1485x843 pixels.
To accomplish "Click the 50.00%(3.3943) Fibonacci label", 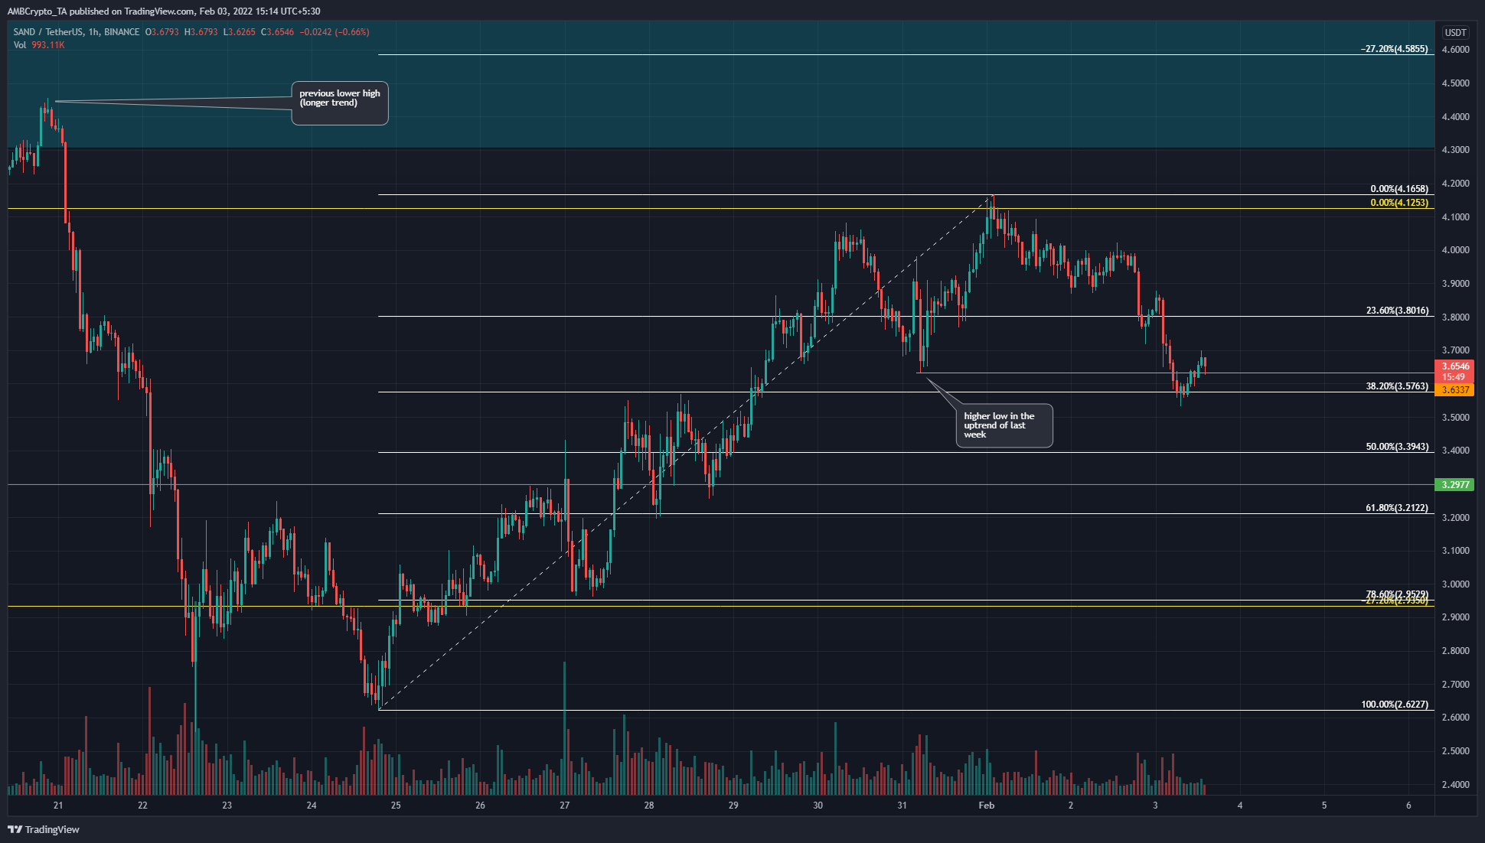I will coord(1397,447).
